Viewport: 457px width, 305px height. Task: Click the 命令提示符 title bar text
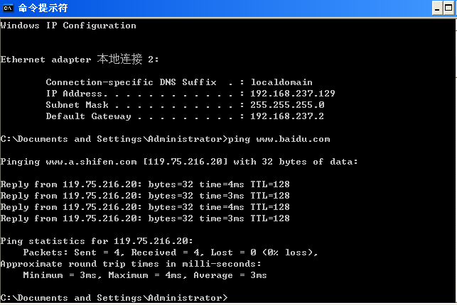(x=41, y=9)
